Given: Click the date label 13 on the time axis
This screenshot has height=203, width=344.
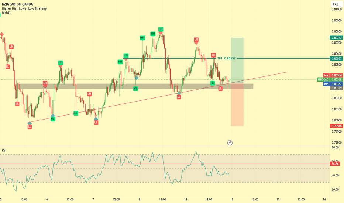Looking at the screenshot, I should [x=278, y=199].
